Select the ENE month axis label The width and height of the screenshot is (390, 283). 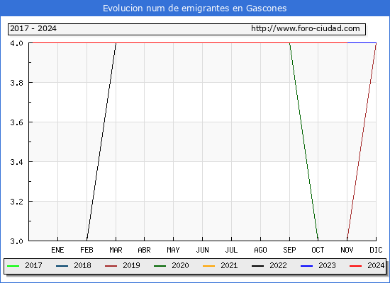click(x=57, y=250)
